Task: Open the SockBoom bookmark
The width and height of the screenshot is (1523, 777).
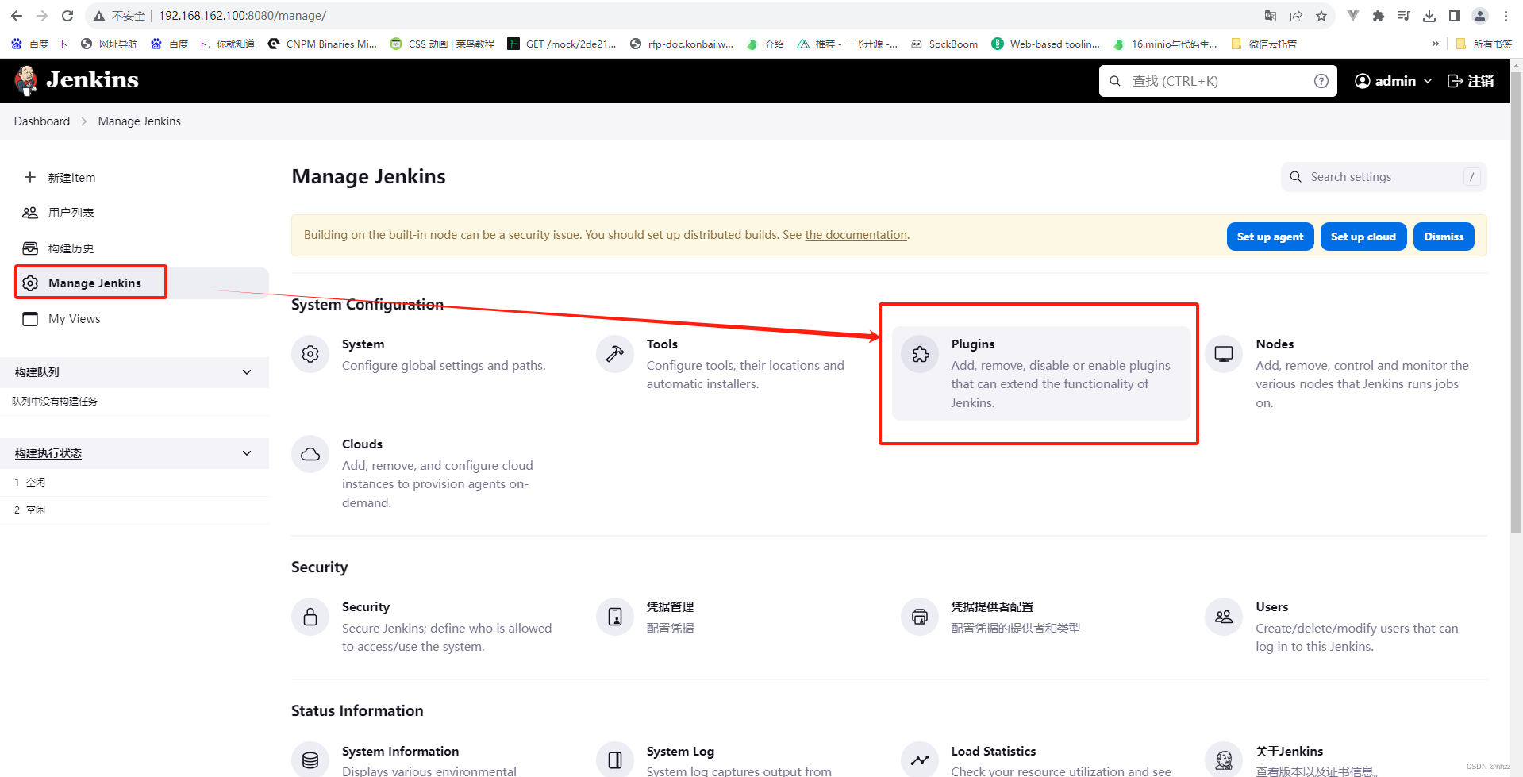Action: (944, 44)
